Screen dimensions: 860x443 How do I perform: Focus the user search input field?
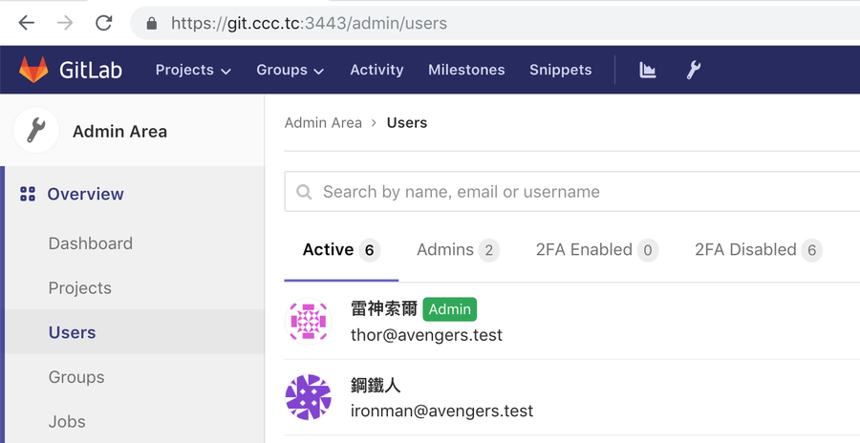coord(572,191)
